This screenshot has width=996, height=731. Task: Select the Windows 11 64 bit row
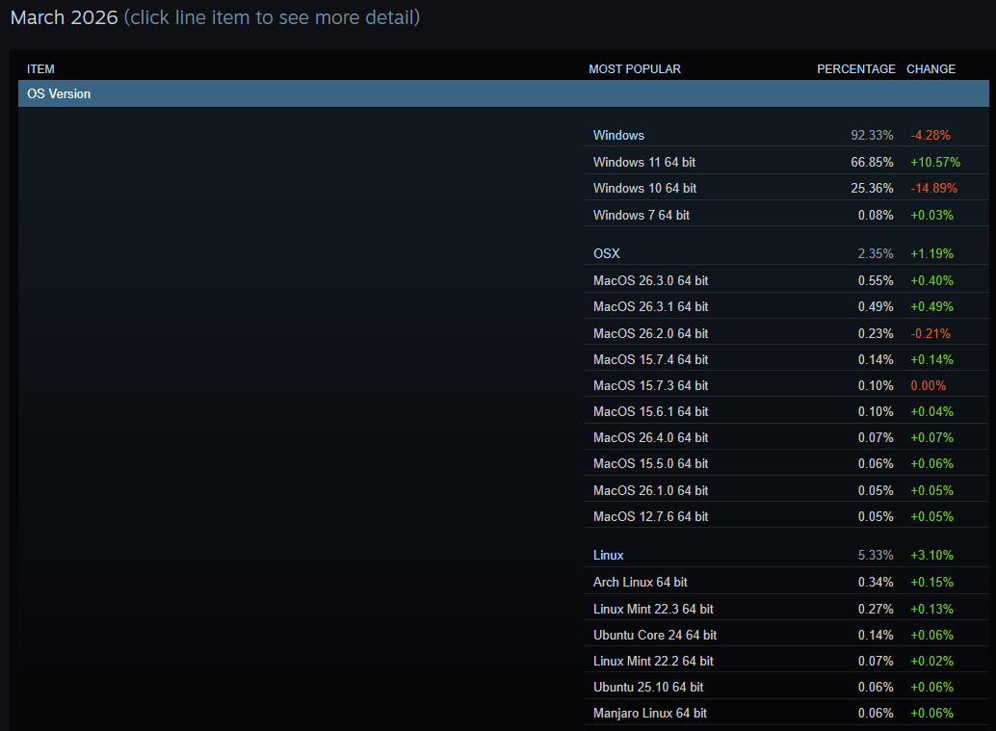click(786, 162)
